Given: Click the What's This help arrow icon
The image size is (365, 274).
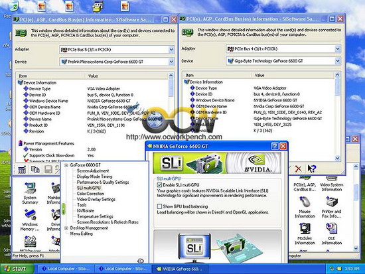Looking at the screenshot, I should (x=312, y=169).
